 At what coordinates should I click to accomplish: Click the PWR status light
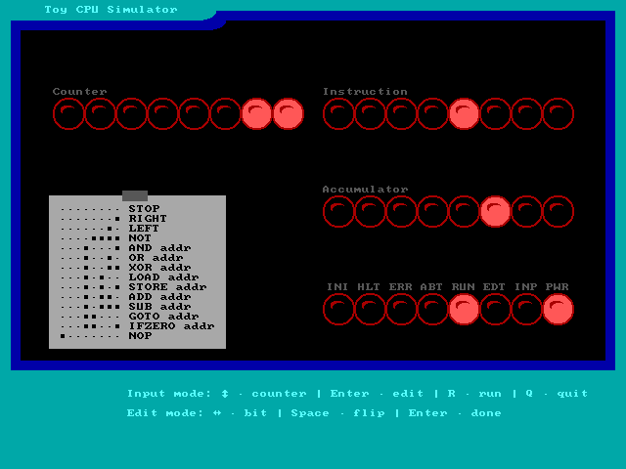click(558, 310)
